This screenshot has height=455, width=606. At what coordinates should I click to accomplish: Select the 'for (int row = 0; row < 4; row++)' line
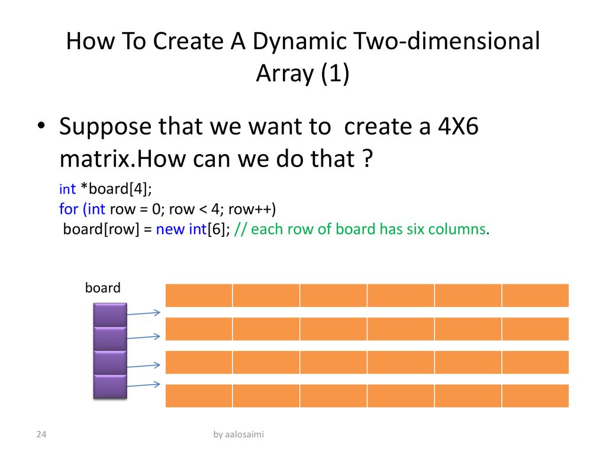point(167,209)
